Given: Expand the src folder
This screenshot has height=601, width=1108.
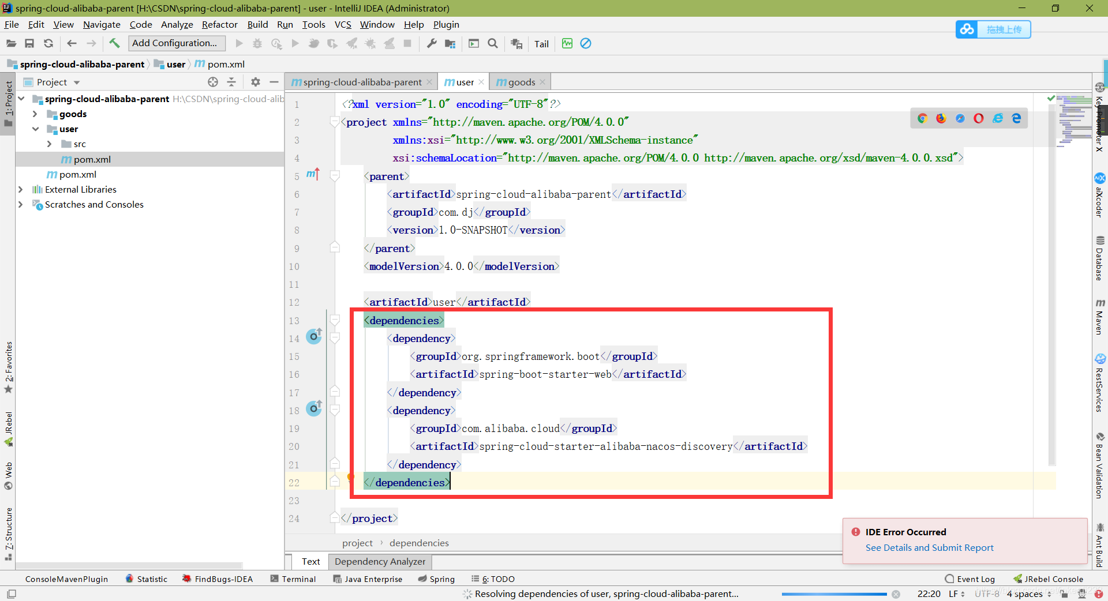Looking at the screenshot, I should (x=50, y=144).
